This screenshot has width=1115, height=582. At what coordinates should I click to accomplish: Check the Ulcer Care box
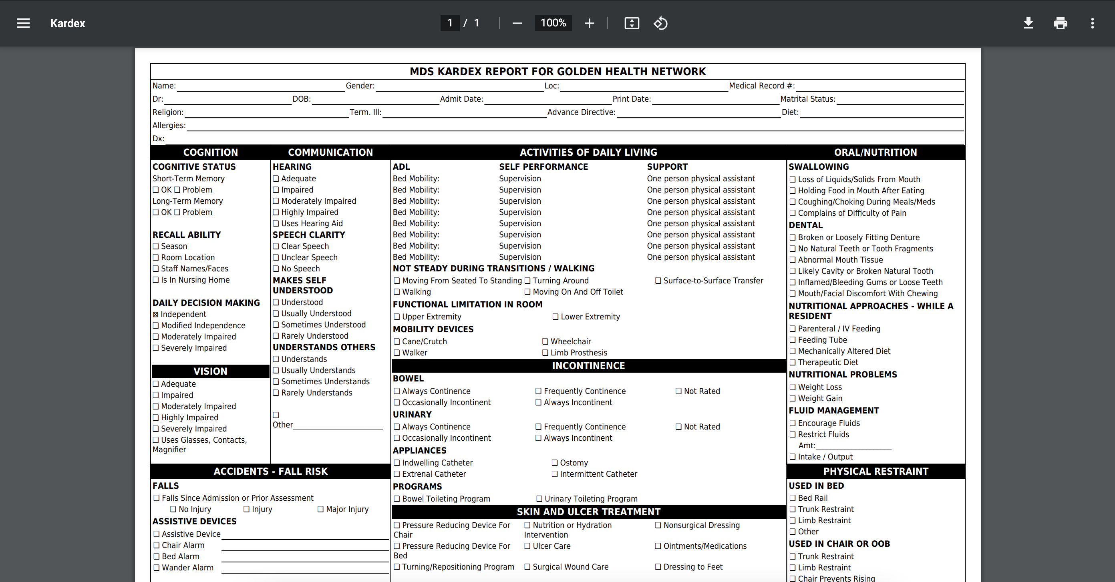[x=527, y=546]
